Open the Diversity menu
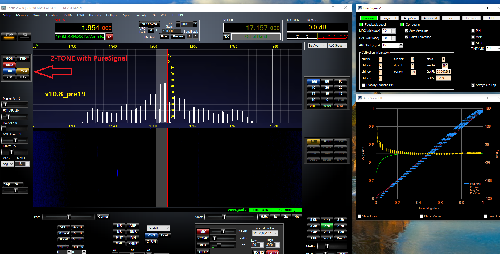Viewport: 500px width, 254px height. pyautogui.click(x=95, y=15)
